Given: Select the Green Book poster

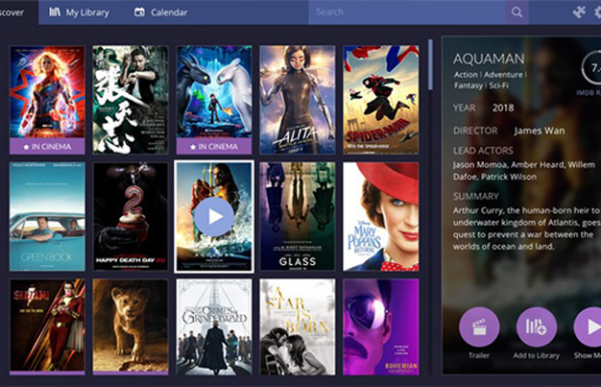Looking at the screenshot, I should pyautogui.click(x=47, y=217).
